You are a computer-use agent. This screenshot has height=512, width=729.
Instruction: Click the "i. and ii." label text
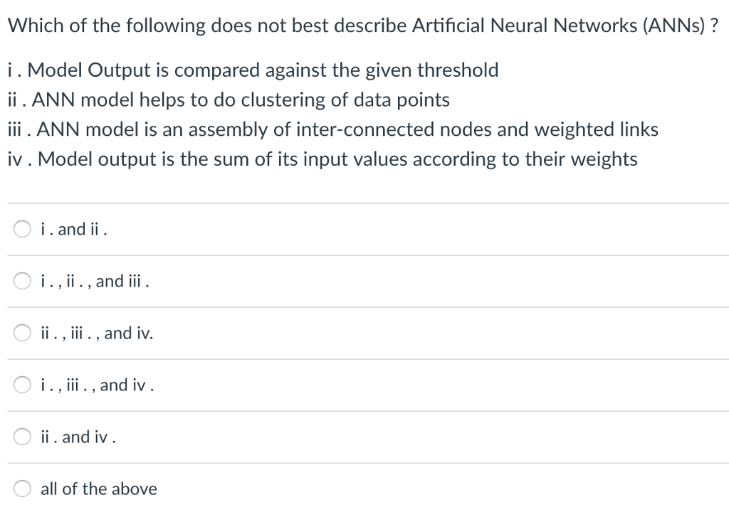click(x=72, y=229)
